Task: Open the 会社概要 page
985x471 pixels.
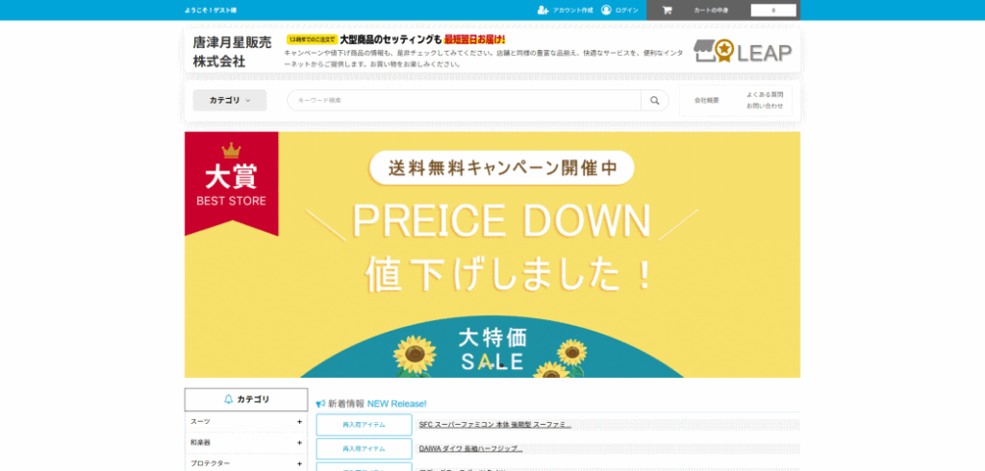Action: click(x=706, y=100)
